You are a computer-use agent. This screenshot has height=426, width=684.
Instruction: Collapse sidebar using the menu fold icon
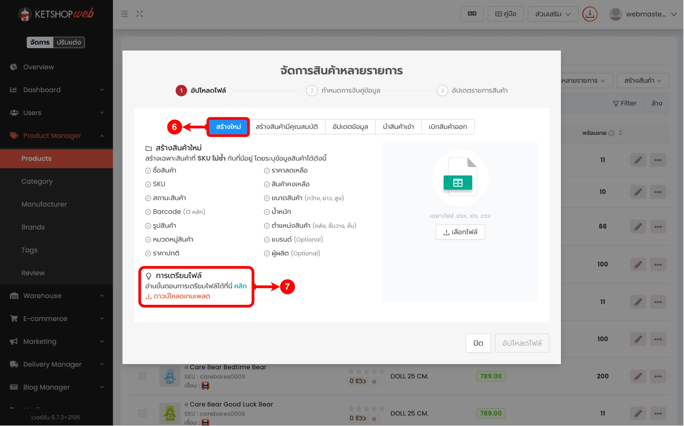coord(124,14)
